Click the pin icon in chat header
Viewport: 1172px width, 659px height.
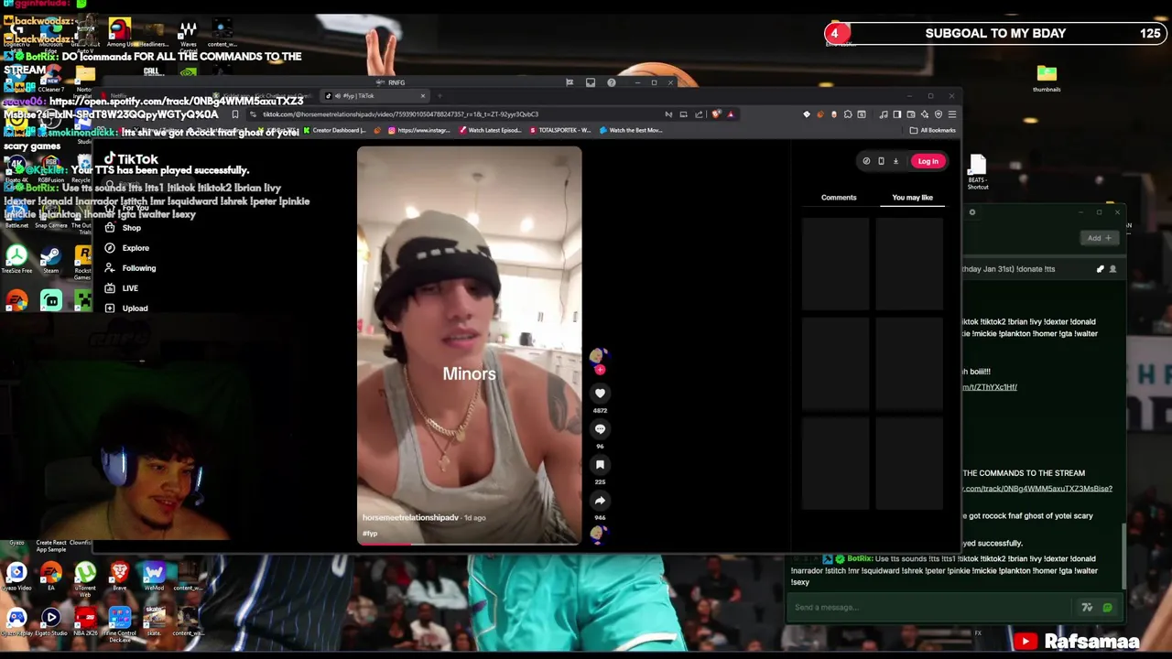tap(1100, 269)
